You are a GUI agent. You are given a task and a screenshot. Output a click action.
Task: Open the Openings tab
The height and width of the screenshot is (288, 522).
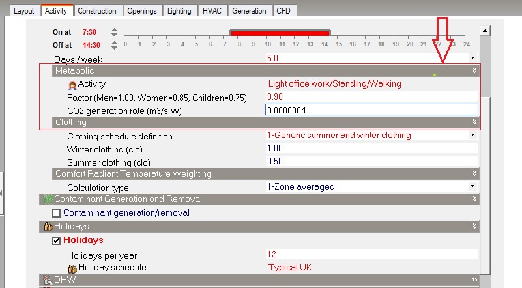coord(142,10)
